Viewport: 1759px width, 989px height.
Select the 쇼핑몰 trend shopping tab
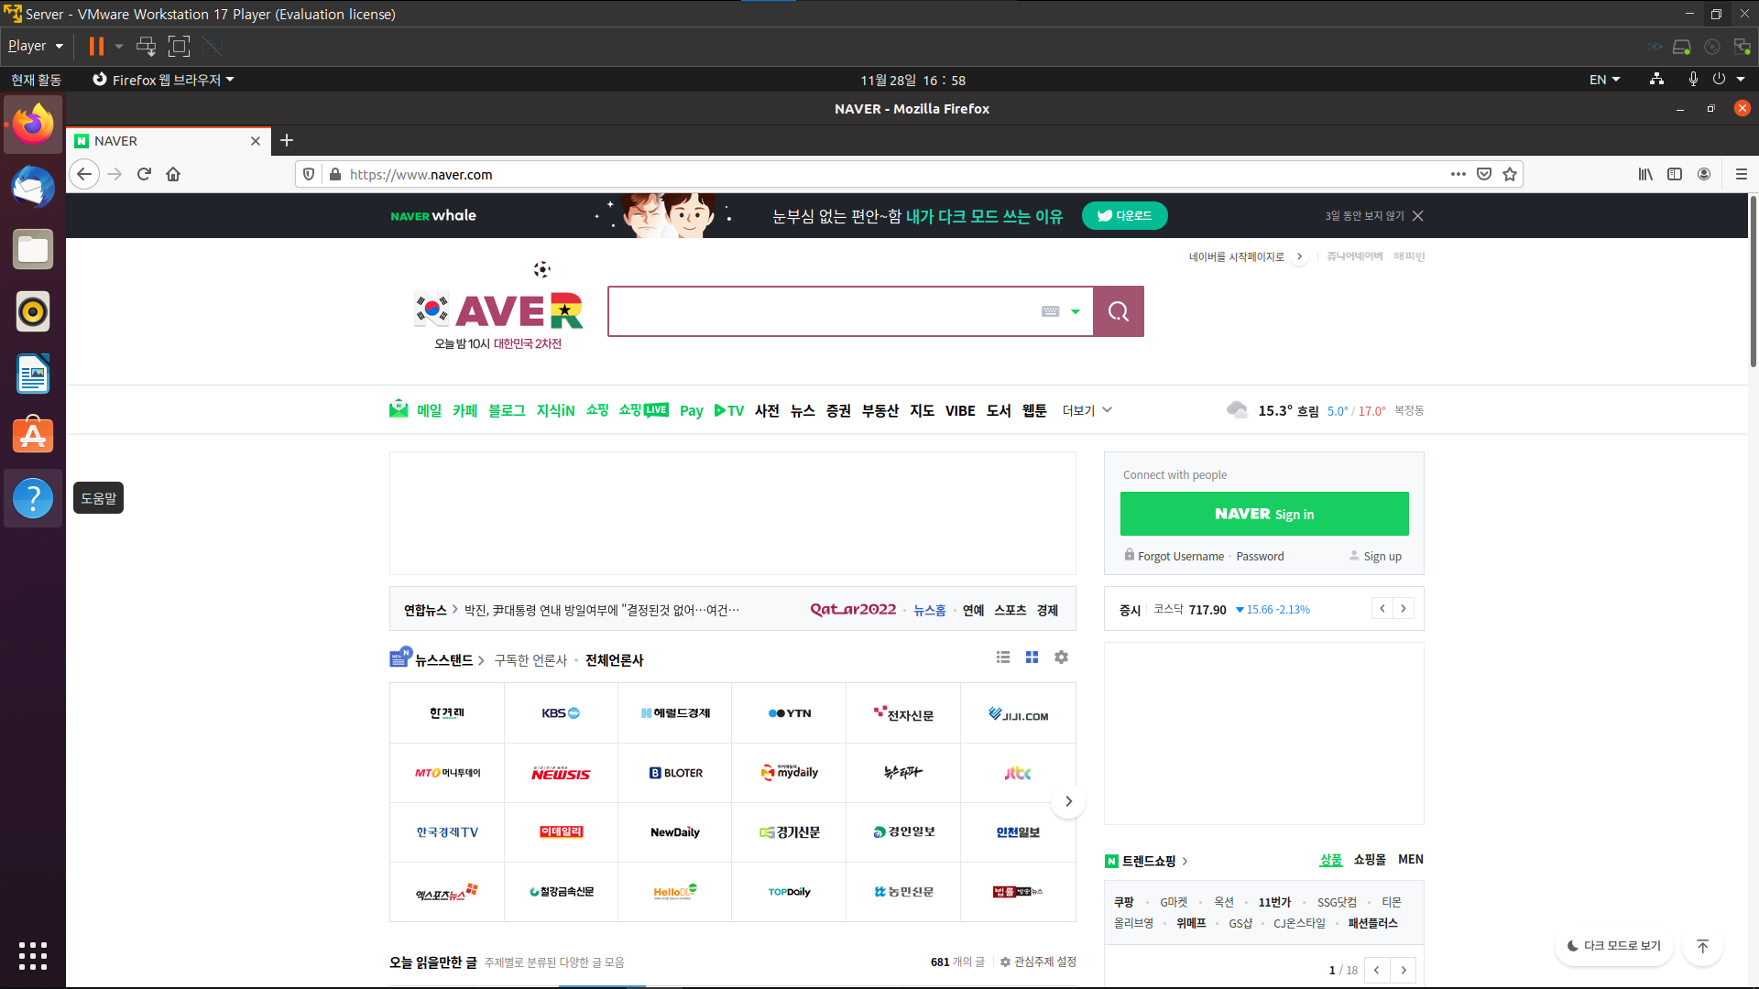1370,859
